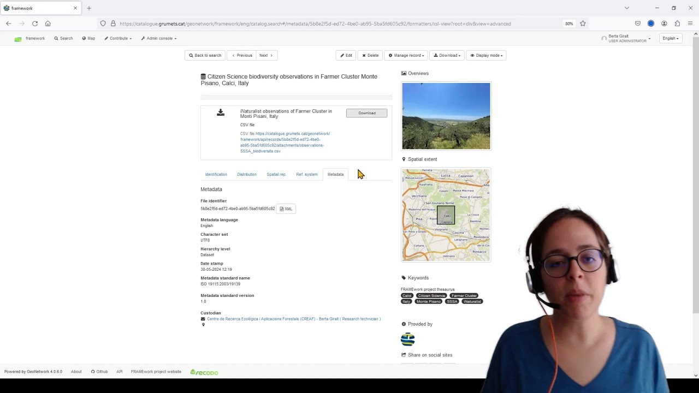Go to browser Home page
This screenshot has width=699, height=393.
pos(48,23)
